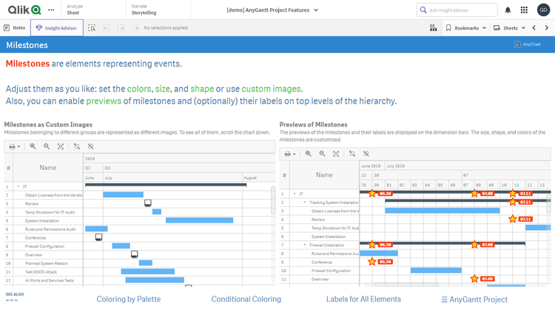Click the Ask Insight Advisor search field
Viewport: 555px width, 312px height.
pos(459,10)
